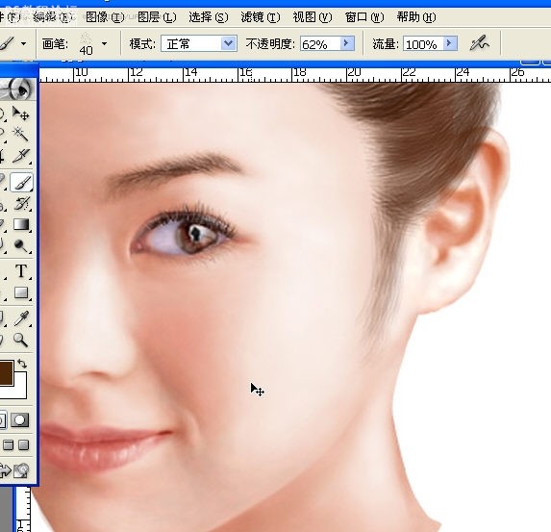The width and height of the screenshot is (551, 532).
Task: Select the Magic Wand tool
Action: [21, 135]
